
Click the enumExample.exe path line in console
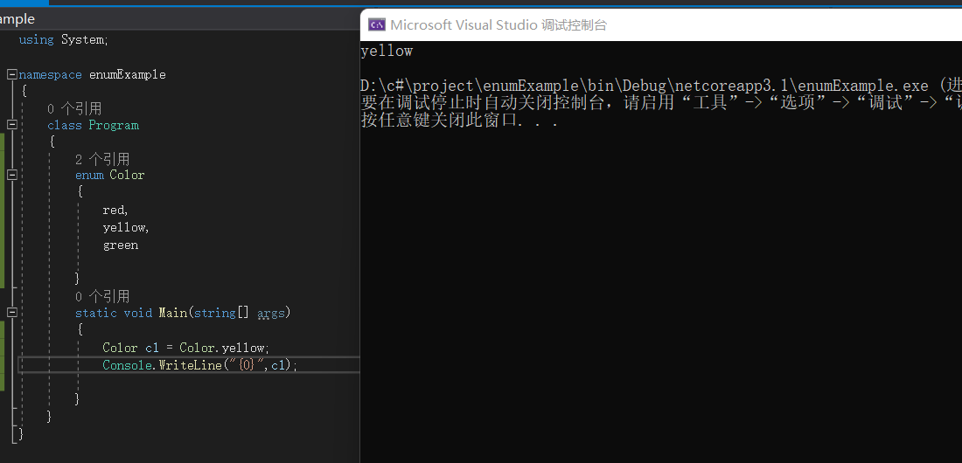(x=661, y=86)
